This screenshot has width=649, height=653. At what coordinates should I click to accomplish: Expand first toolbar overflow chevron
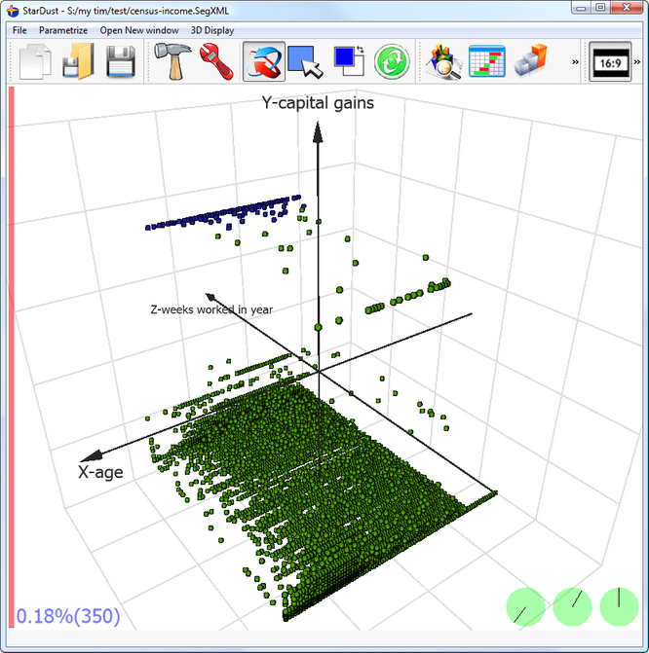coord(575,62)
